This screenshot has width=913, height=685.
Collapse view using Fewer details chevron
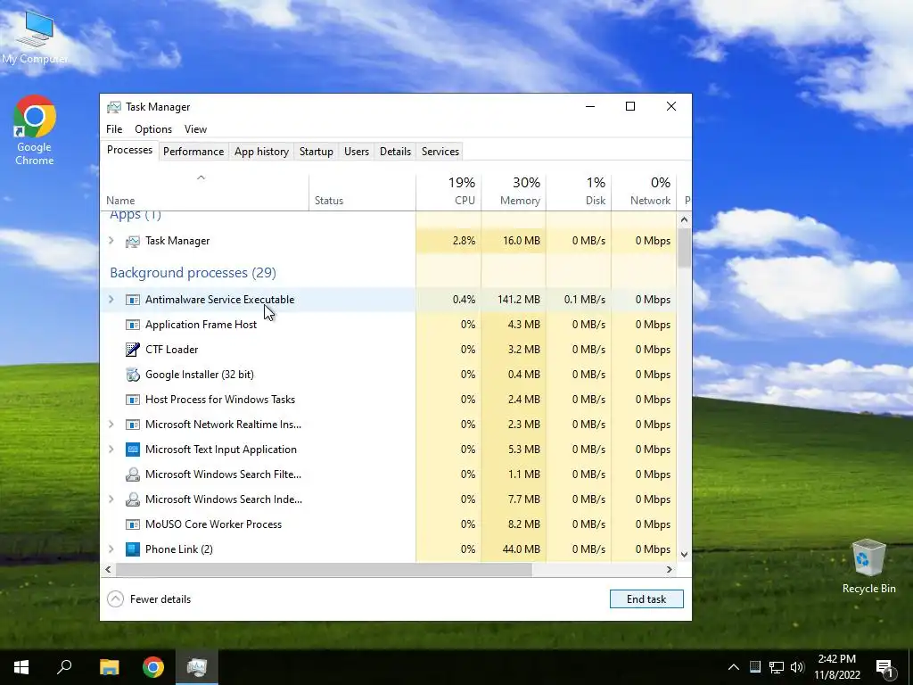coord(115,598)
